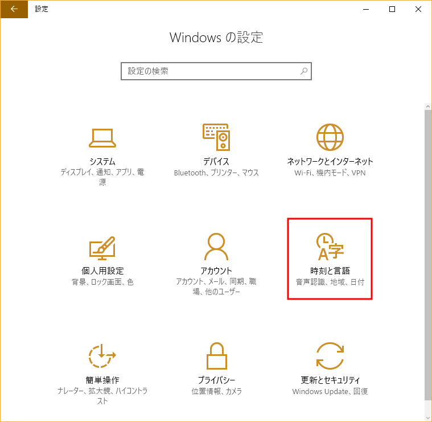
Task: Open the システム text label
Action: (102, 161)
